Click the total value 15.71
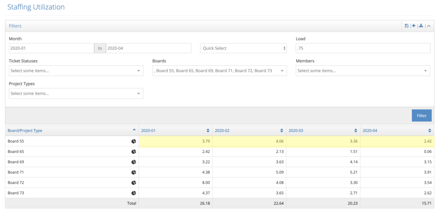Screen dimensions: 440x215 pyautogui.click(x=427, y=203)
